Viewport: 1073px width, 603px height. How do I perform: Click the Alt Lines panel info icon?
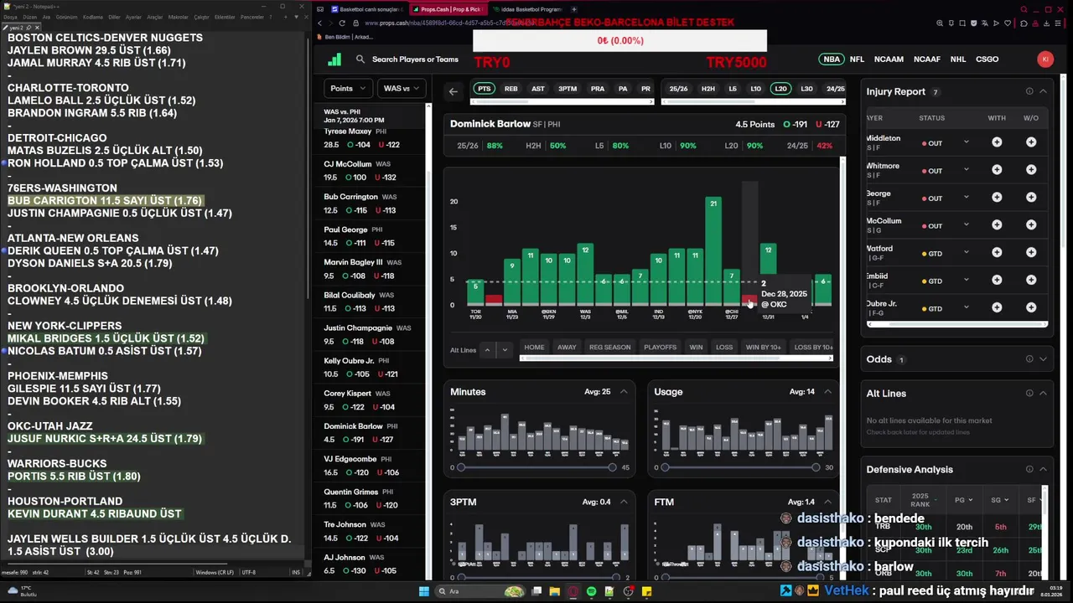point(1029,394)
